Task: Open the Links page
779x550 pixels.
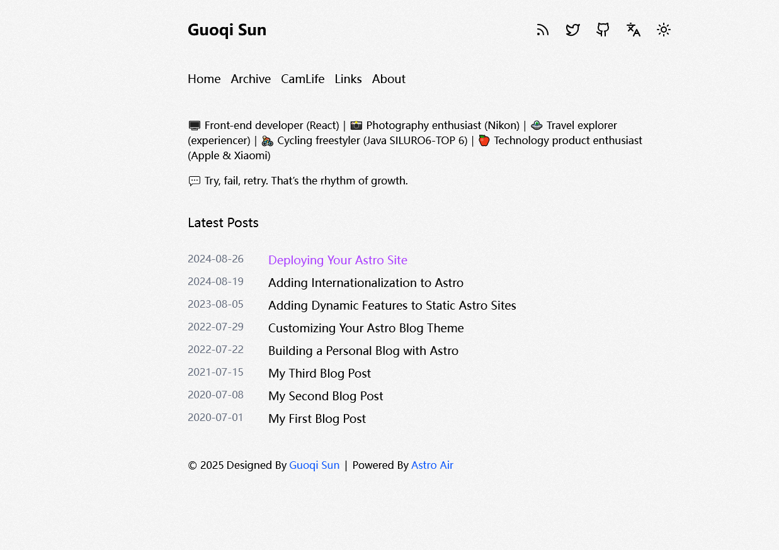Action: pos(348,79)
